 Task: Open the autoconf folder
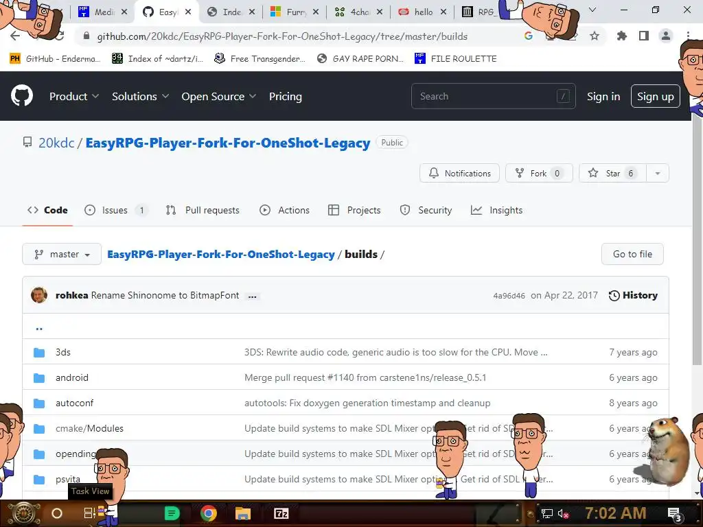[74, 403]
